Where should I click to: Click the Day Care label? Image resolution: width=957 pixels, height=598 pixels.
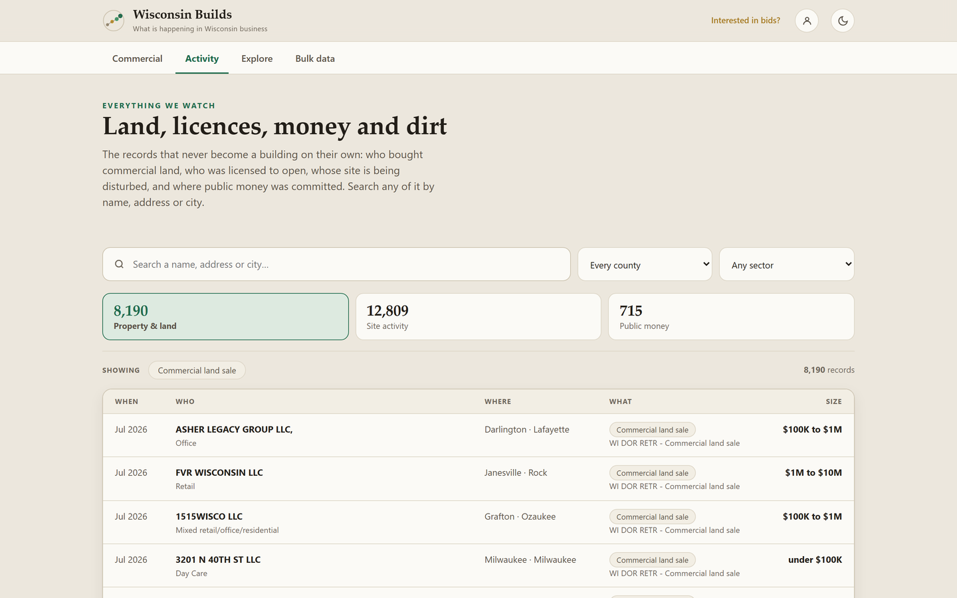tap(191, 573)
